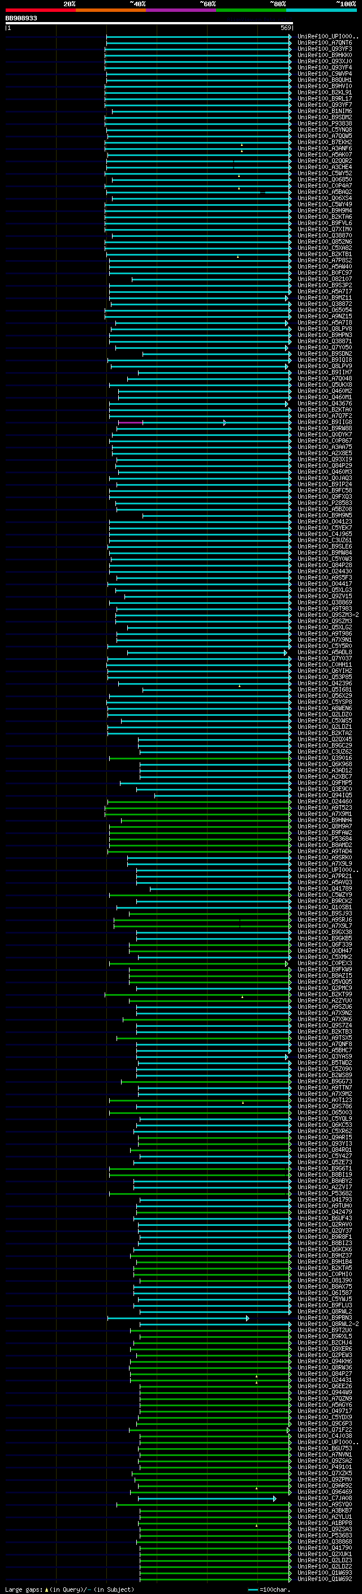Click the white query sequence bar
362x1594 pixels.
[149, 24]
